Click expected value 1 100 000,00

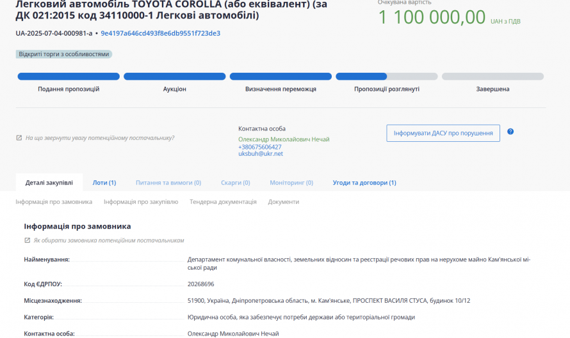click(x=432, y=17)
